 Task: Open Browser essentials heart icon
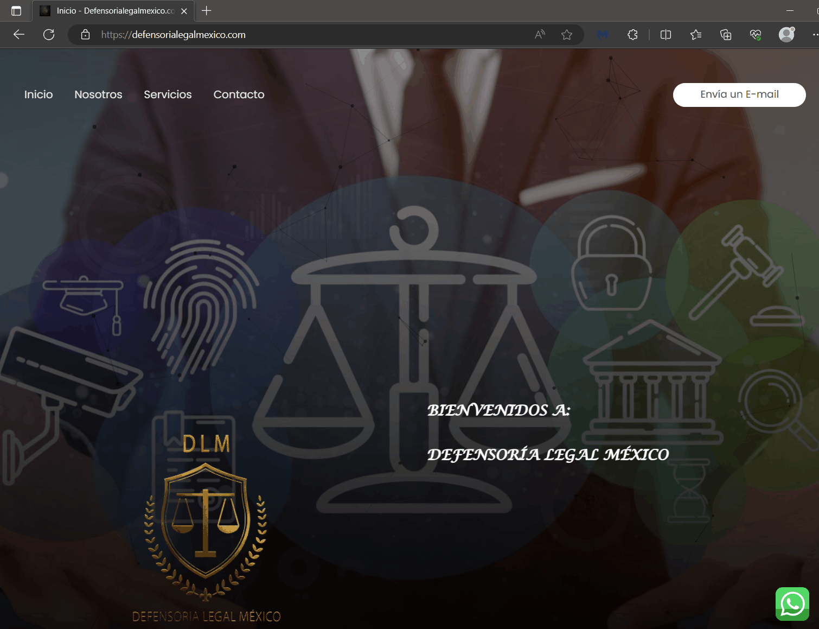click(x=756, y=35)
